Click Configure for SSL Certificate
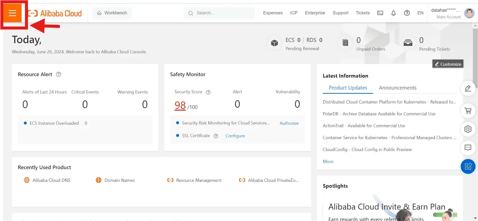Screen dimensions: 478x221 pyautogui.click(x=235, y=136)
